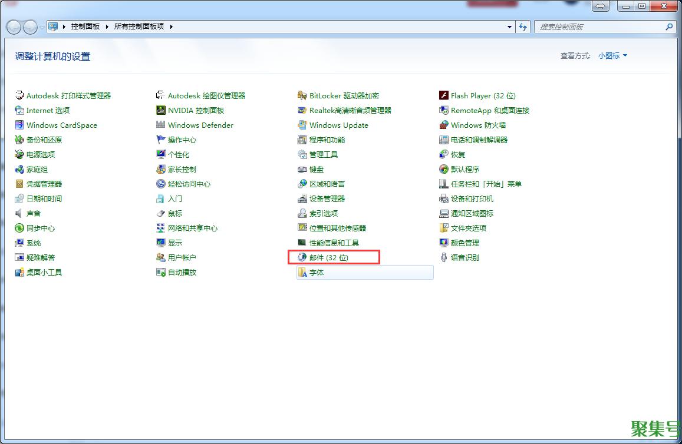Open 颜色管理

coord(464,243)
